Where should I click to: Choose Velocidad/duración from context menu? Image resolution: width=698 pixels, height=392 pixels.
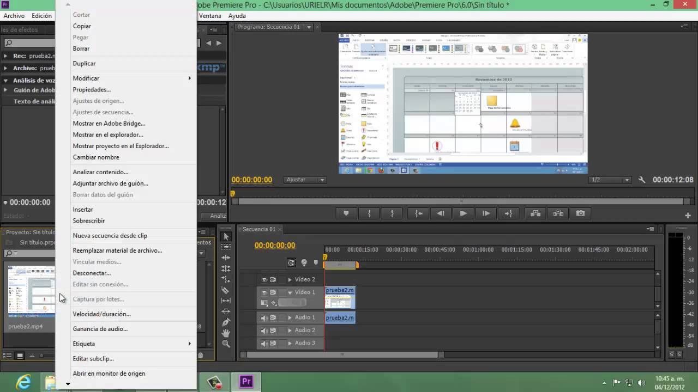(x=101, y=314)
